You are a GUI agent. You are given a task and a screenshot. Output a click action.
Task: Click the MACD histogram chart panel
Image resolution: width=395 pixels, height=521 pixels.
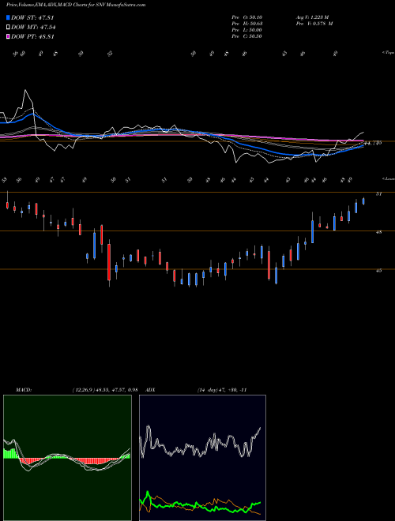coord(67,458)
